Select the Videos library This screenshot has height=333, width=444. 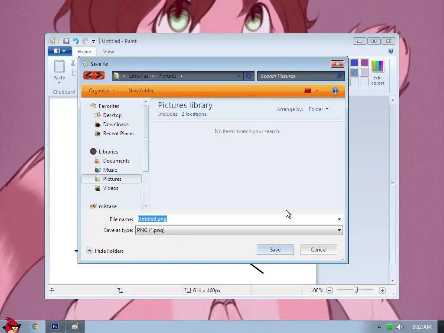coord(111,188)
